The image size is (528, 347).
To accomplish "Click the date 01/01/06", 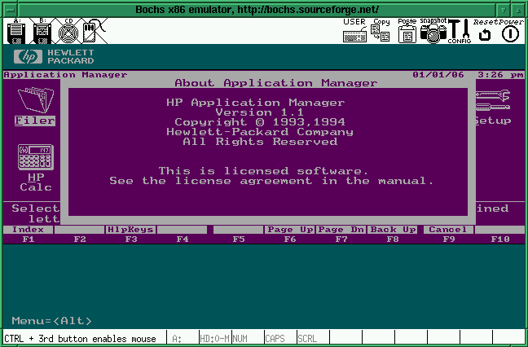I will [x=438, y=75].
